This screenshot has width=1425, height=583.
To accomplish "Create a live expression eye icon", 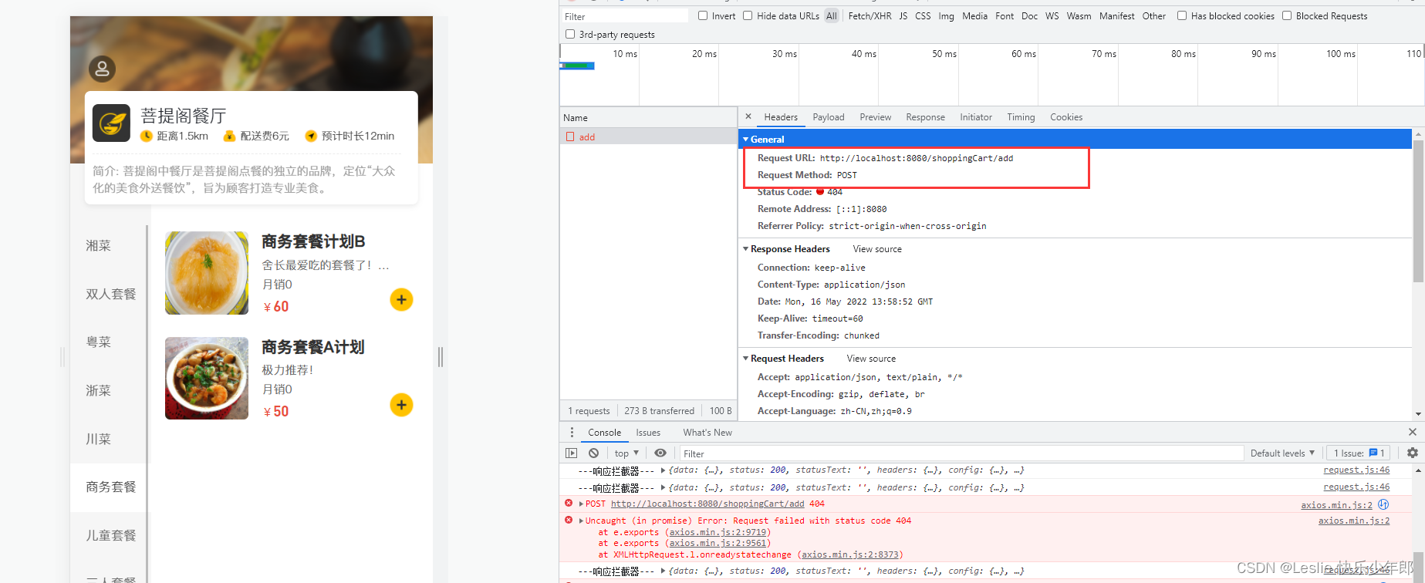I will 660,453.
